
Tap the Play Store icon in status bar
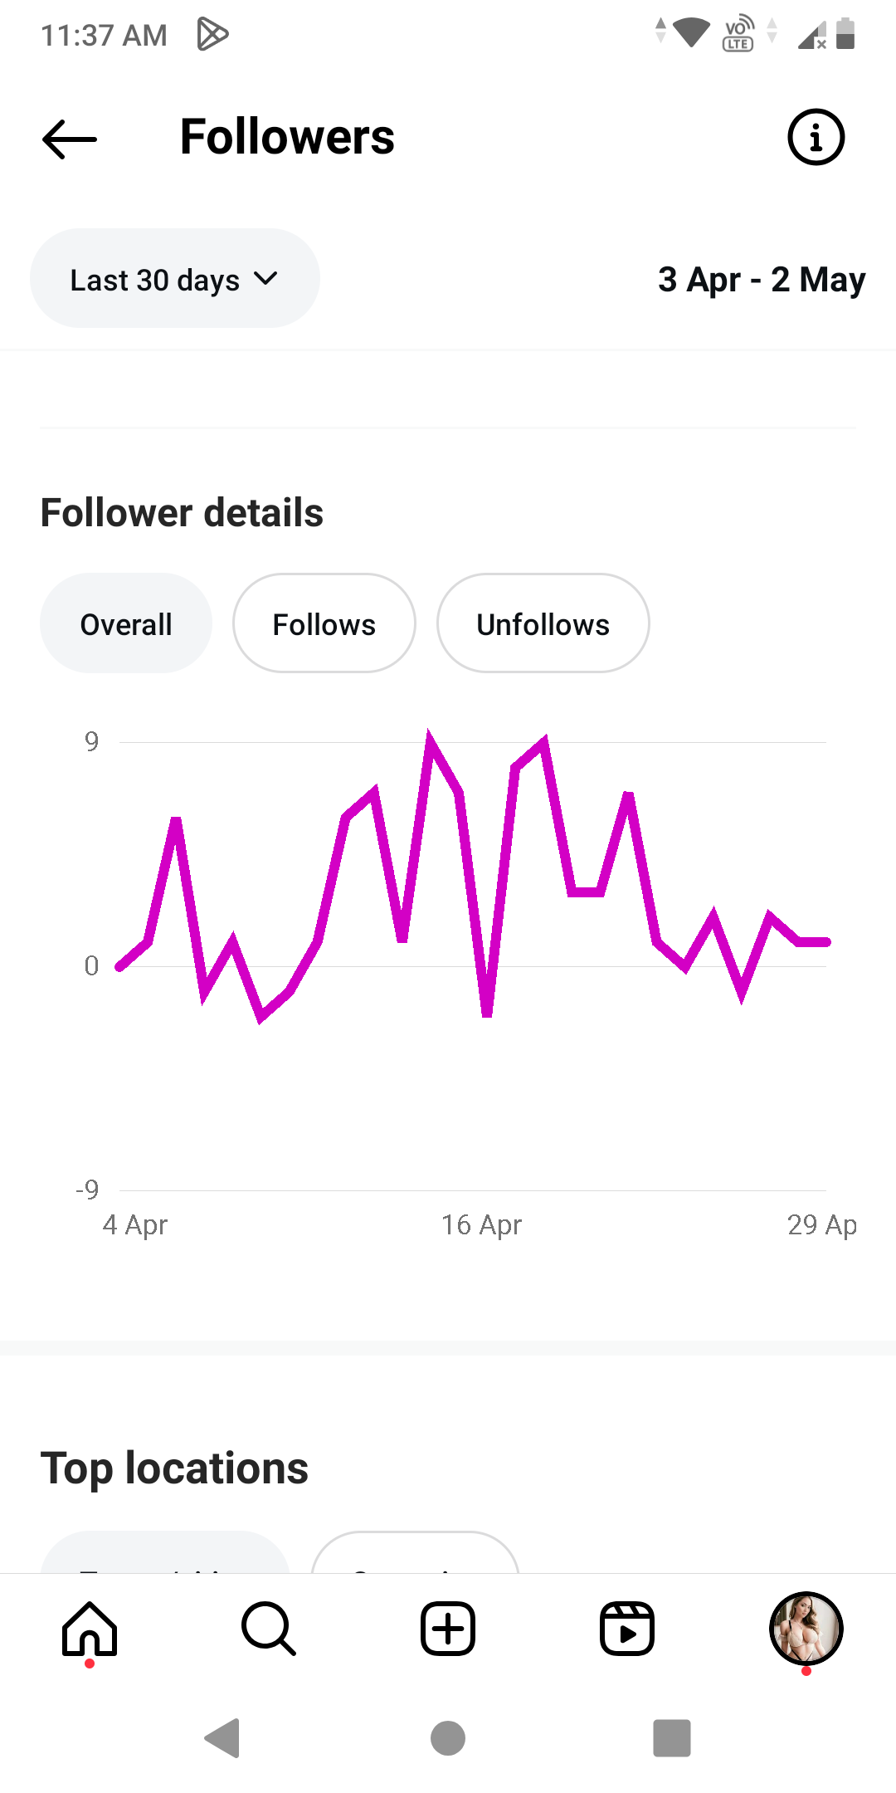point(212,35)
